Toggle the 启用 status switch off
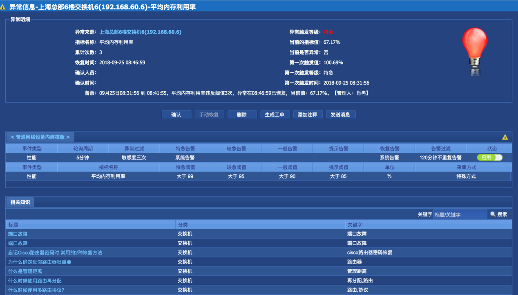The image size is (518, 295). point(489,158)
